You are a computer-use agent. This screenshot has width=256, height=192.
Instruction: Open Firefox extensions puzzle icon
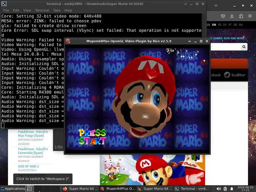click(241, 16)
